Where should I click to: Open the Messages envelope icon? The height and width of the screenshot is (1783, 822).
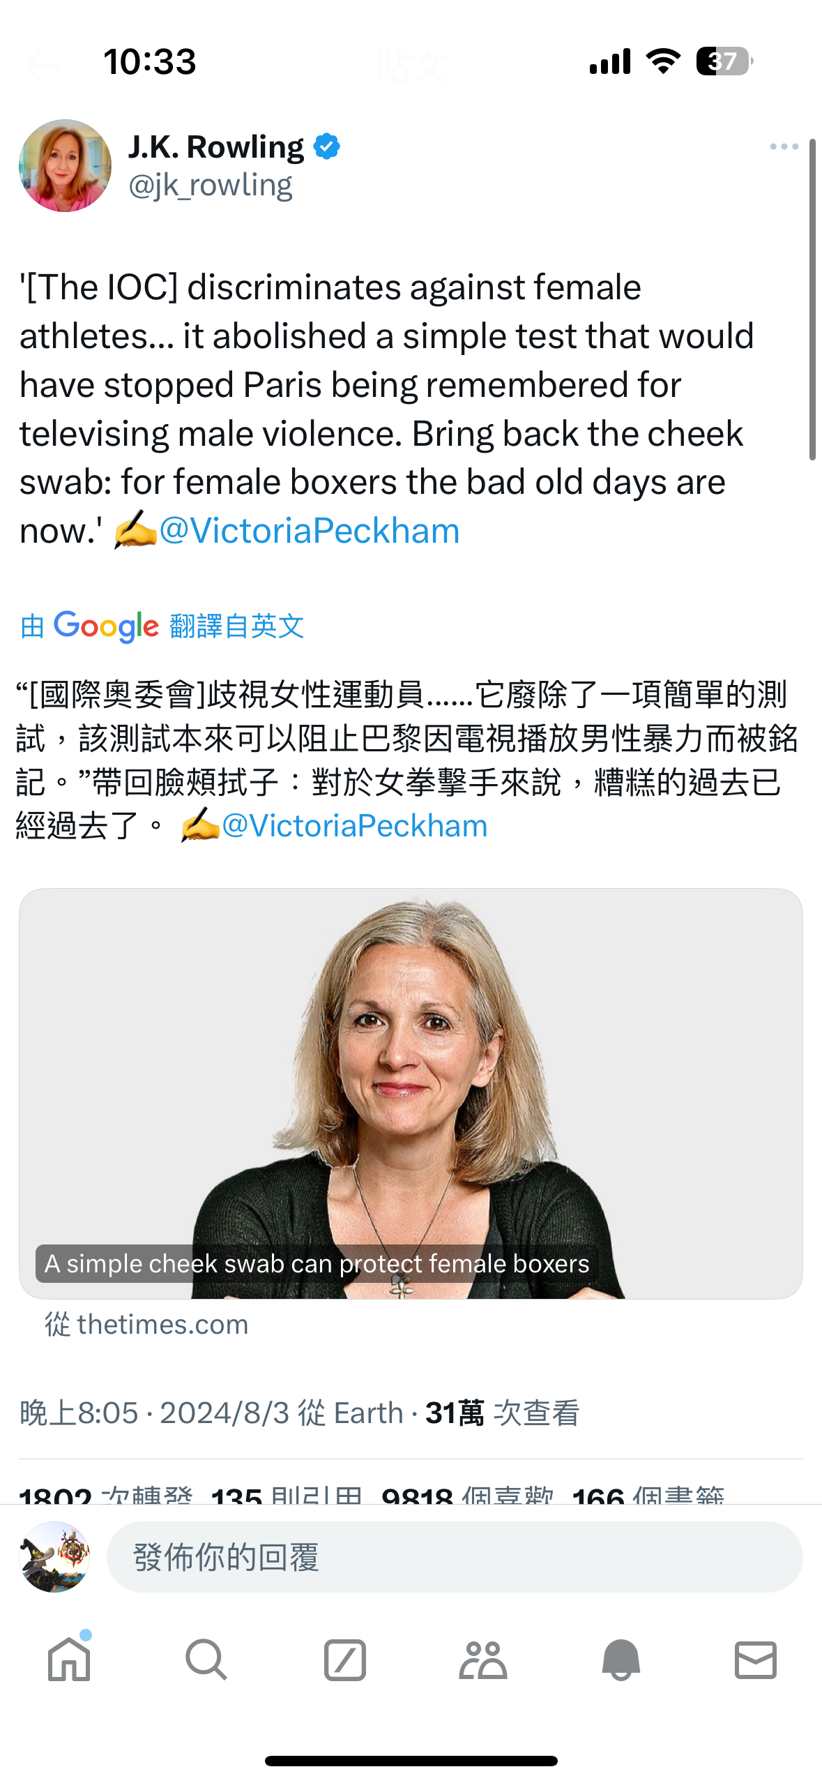tap(756, 1660)
